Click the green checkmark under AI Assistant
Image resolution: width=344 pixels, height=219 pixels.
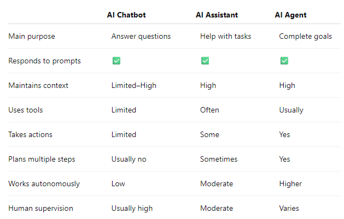(205, 61)
